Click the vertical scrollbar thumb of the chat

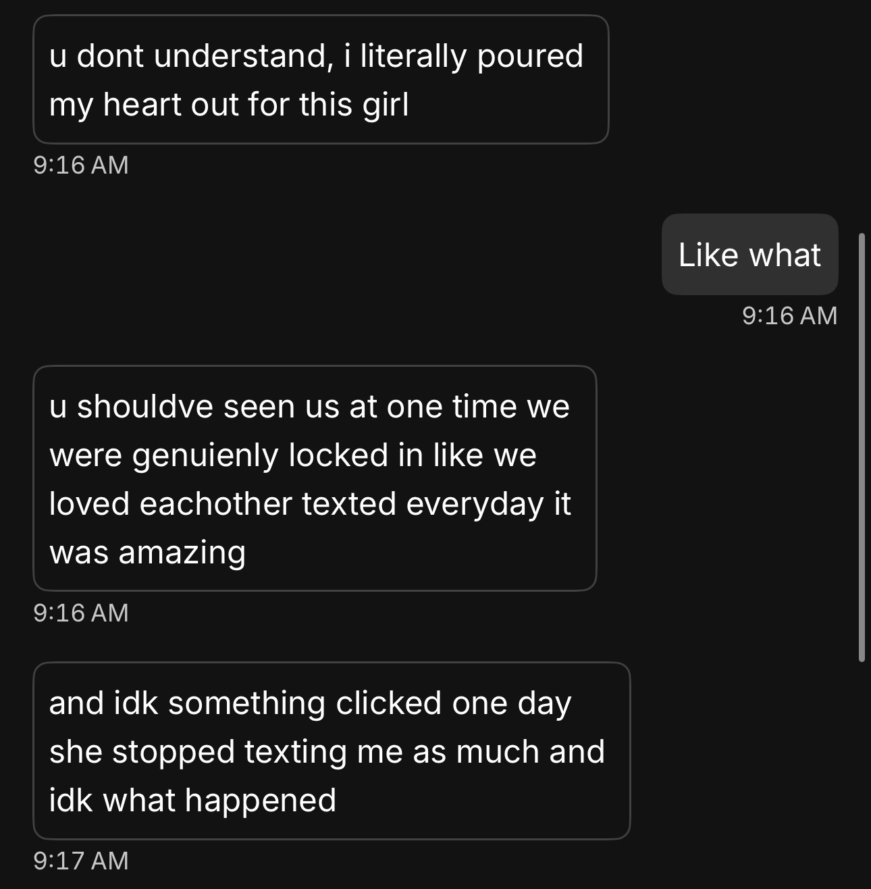(861, 446)
